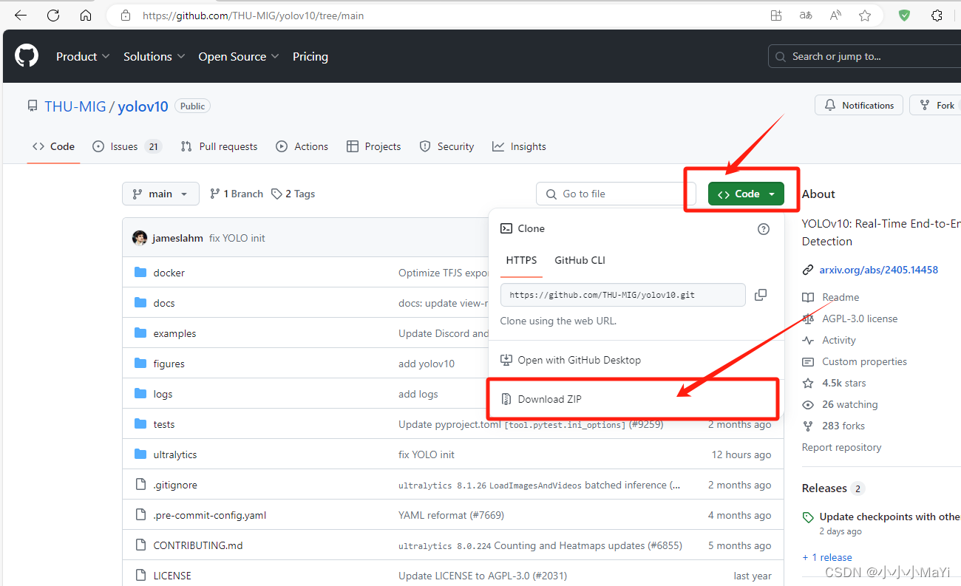This screenshot has width=961, height=586.
Task: Reload the page with the refresh icon
Action: (53, 16)
